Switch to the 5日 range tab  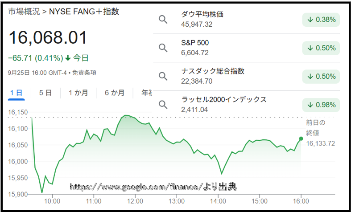[45, 93]
